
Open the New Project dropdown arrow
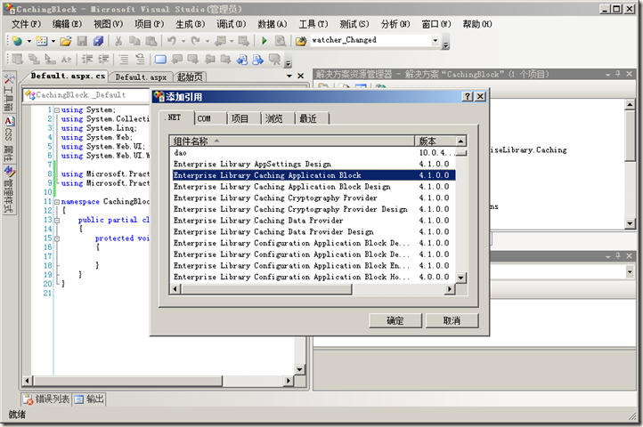tap(29, 41)
